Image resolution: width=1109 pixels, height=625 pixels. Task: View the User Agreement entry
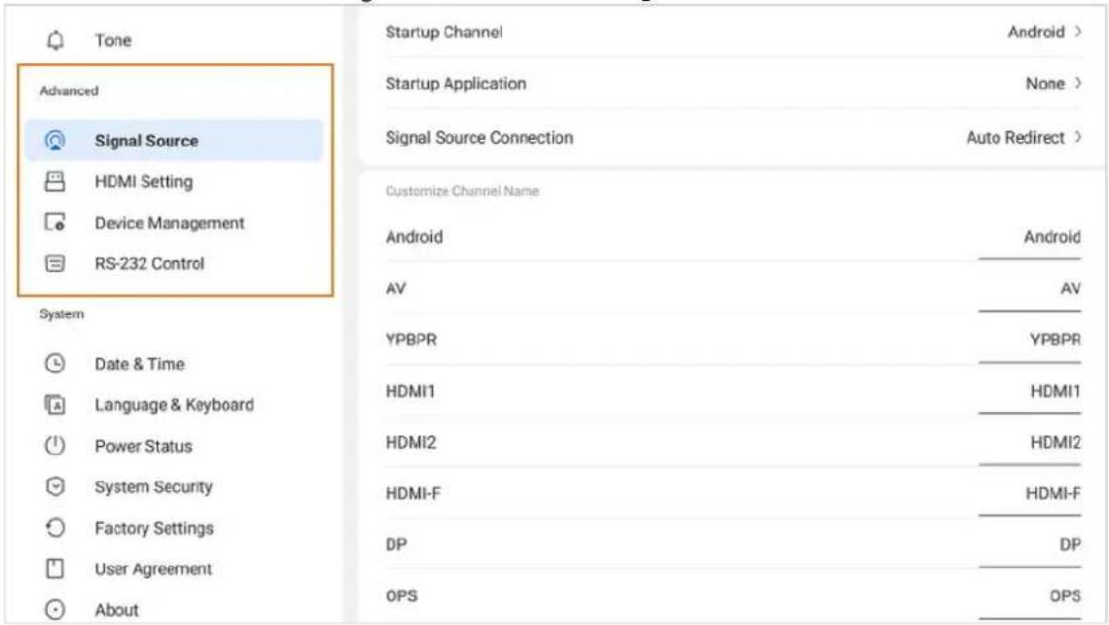(x=173, y=570)
